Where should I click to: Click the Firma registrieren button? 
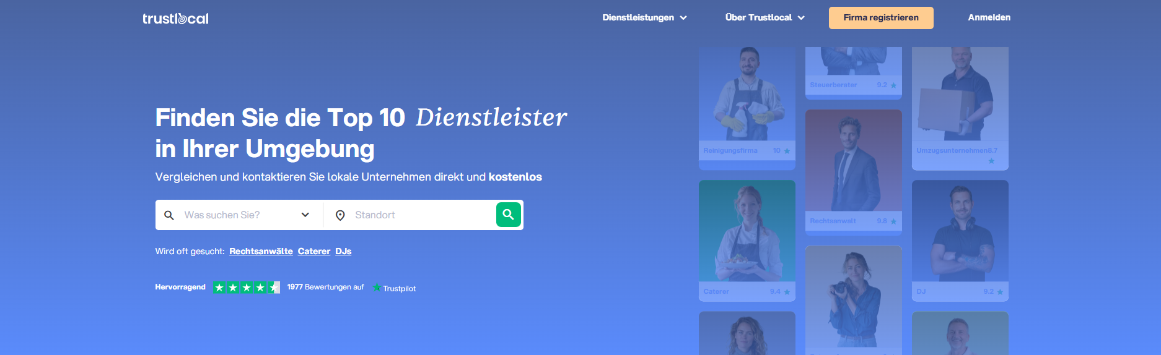coord(881,18)
